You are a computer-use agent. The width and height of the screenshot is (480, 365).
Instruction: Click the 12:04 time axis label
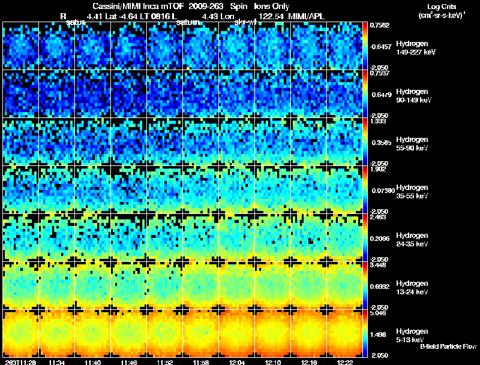(237, 362)
